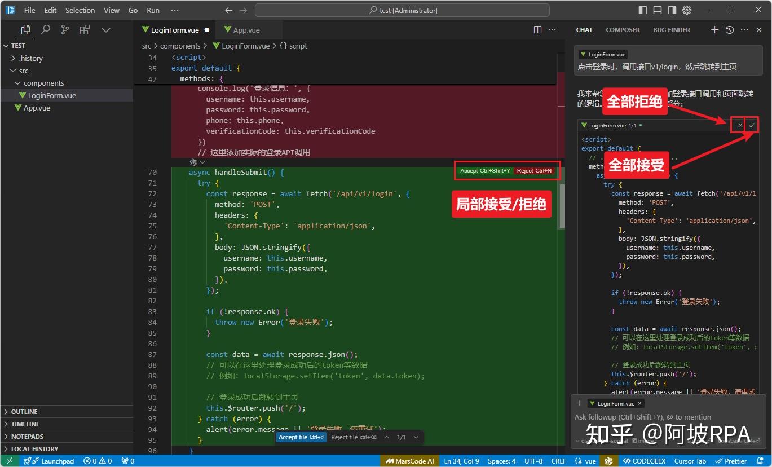Open chat history clock icon
772x467 pixels.
[x=729, y=30]
